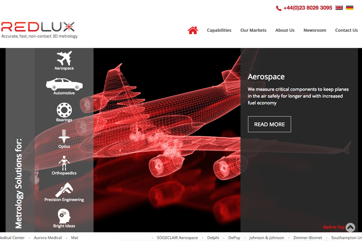Switch to German via the German flag
362x241 pixels.
350,8
